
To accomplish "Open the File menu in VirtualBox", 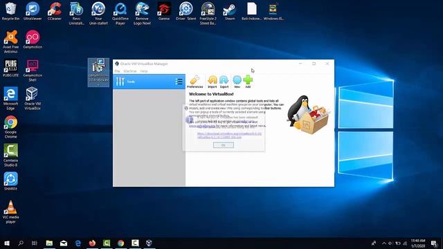I will tap(117, 71).
